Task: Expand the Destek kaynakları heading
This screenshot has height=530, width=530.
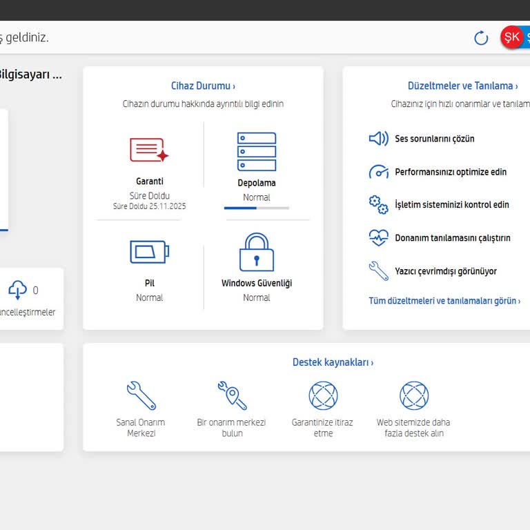Action: click(333, 362)
